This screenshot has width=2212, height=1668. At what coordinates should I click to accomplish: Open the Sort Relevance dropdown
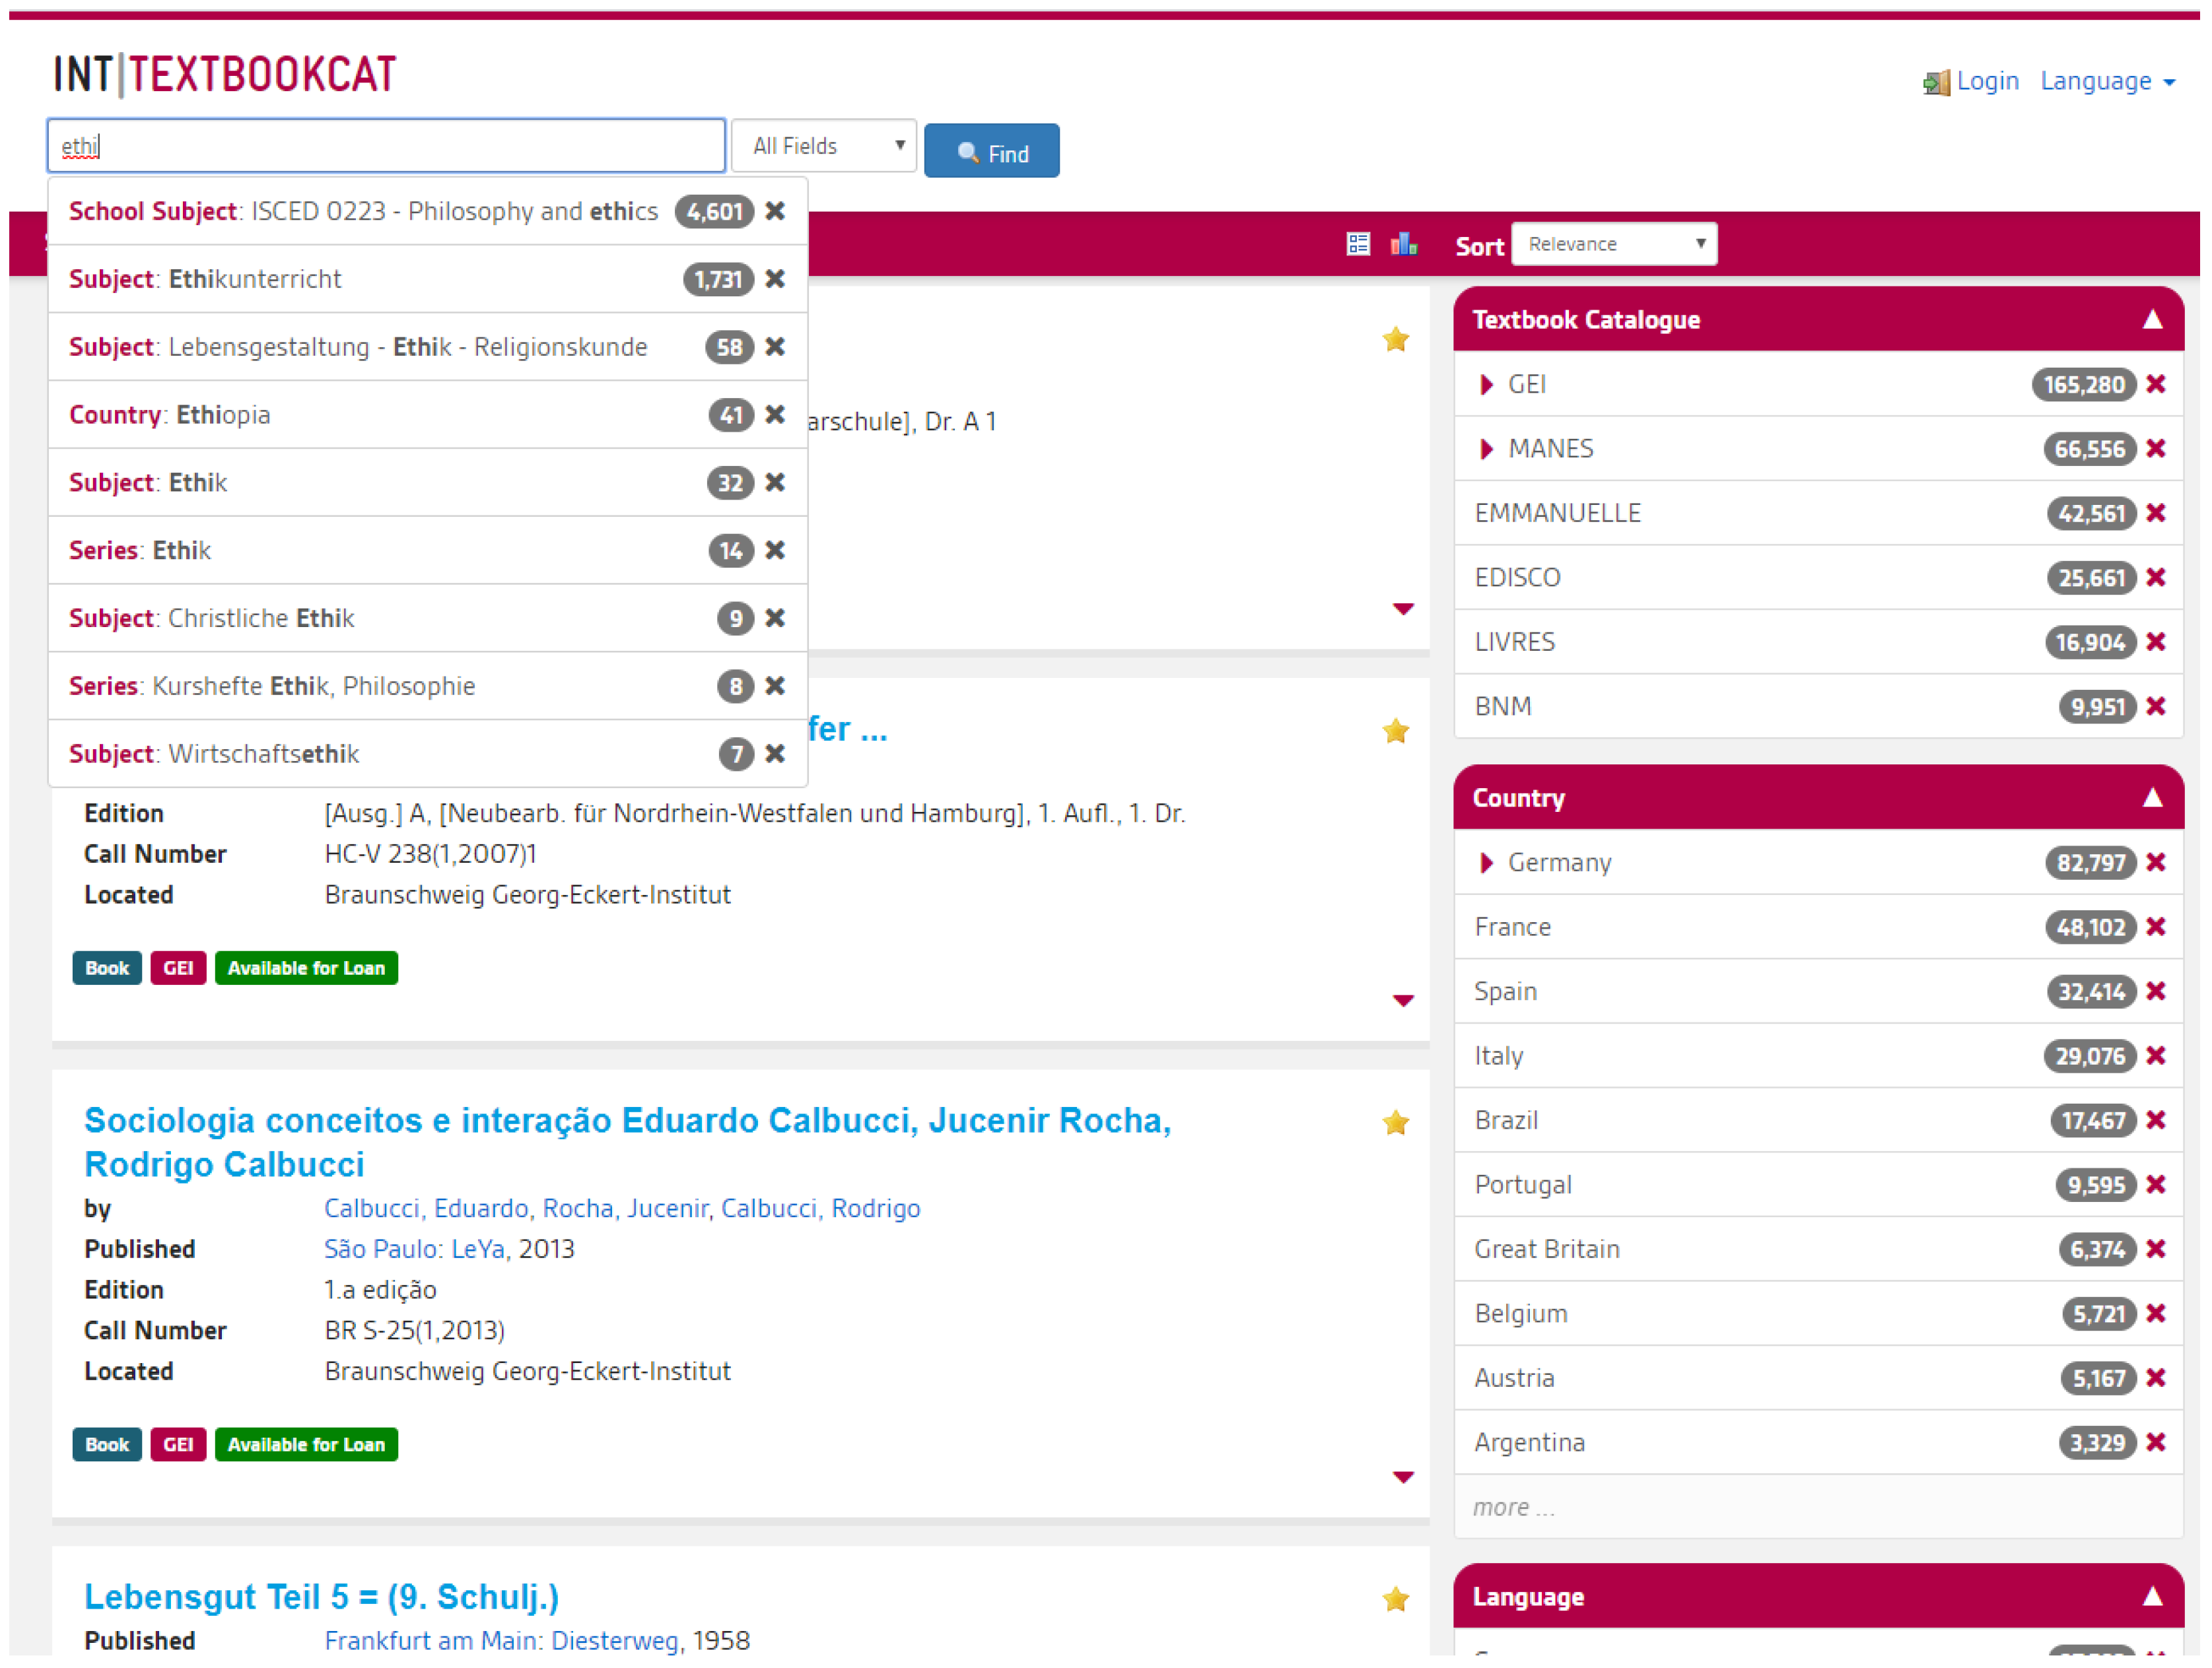[x=1613, y=244]
